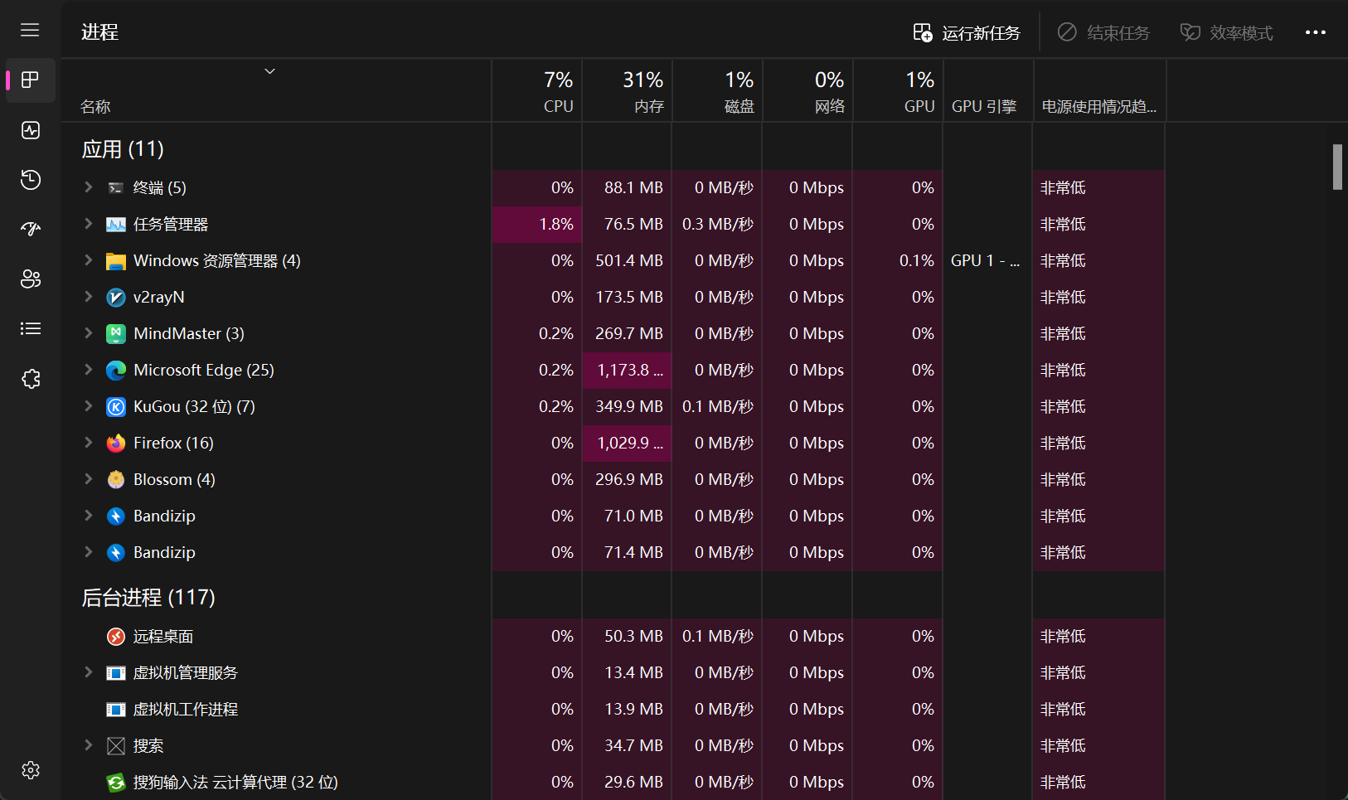Expand the Firefox process group
Image resolution: width=1348 pixels, height=800 pixels.
(x=88, y=443)
